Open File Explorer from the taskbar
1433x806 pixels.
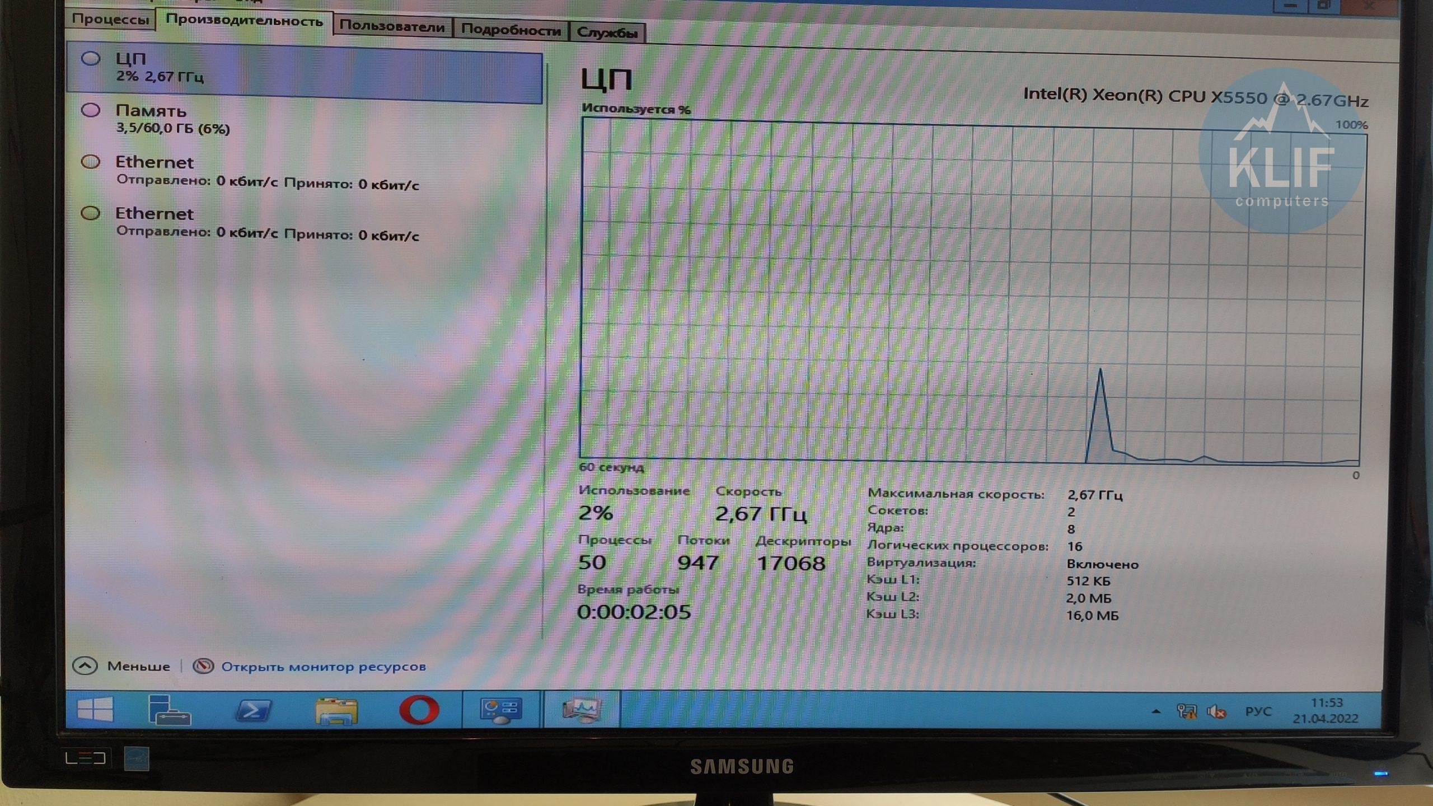tap(336, 711)
